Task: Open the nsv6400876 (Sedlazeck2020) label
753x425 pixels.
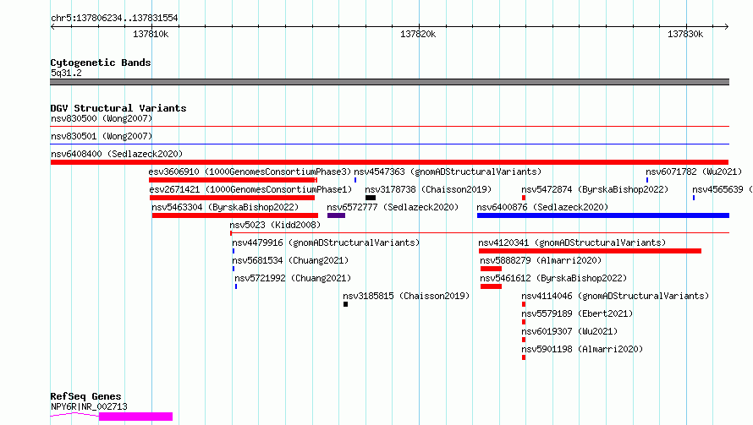Action: pyautogui.click(x=542, y=207)
